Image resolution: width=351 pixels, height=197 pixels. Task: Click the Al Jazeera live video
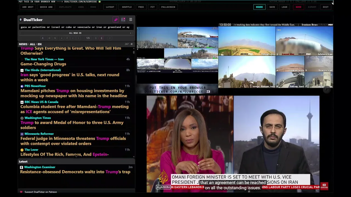point(233,144)
